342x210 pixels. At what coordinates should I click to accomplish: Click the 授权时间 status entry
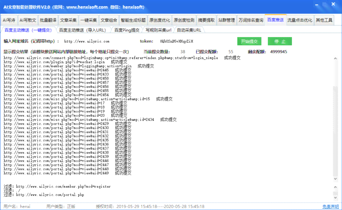tap(150, 206)
